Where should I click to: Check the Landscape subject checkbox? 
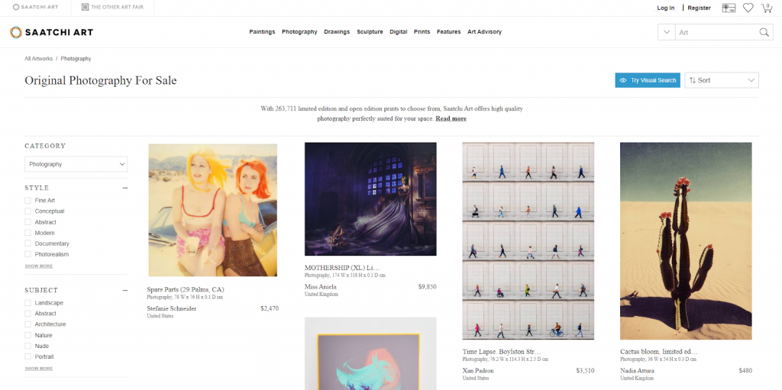pyautogui.click(x=28, y=303)
